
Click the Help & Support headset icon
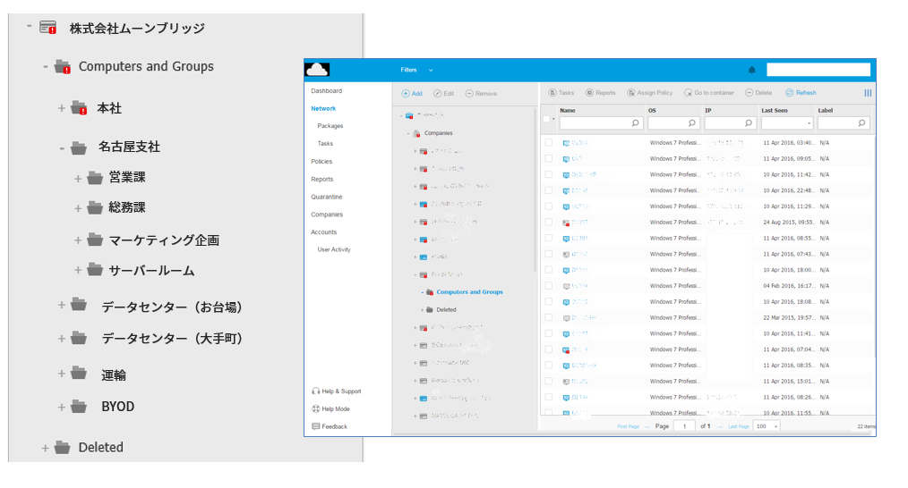point(315,391)
